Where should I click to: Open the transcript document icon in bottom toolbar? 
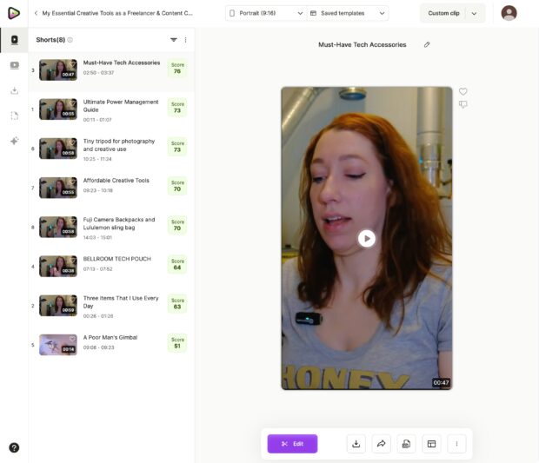tap(406, 444)
